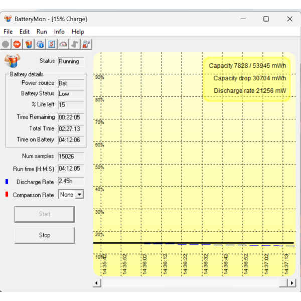Open battery information via the battery toolbar icon
Image resolution: width=301 pixels, height=301 pixels.
29,44
